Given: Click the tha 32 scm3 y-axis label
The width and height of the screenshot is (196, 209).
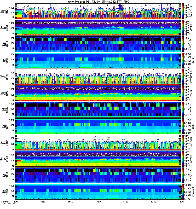Looking at the screenshot, I should pos(4,28).
